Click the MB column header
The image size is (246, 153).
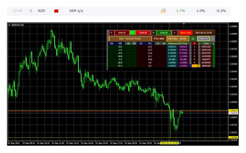(x=120, y=43)
